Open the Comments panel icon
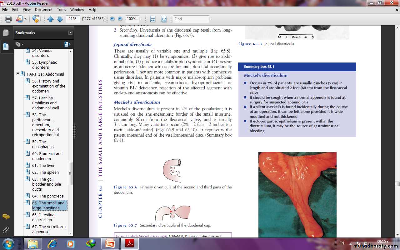Image resolution: width=400 pixels, height=250 pixels. tap(6, 217)
